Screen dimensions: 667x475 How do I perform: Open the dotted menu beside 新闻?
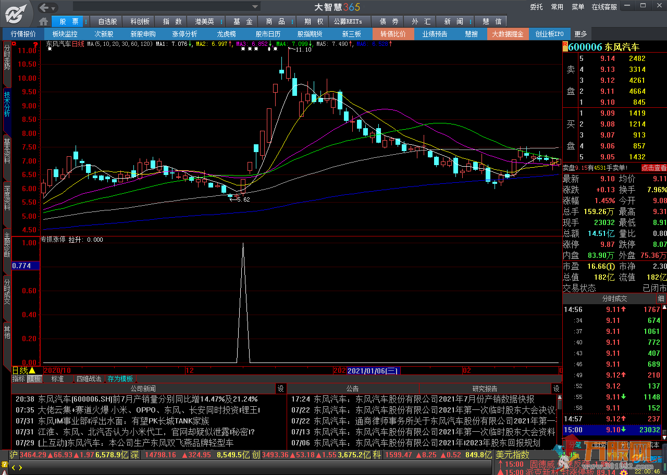coord(471,21)
